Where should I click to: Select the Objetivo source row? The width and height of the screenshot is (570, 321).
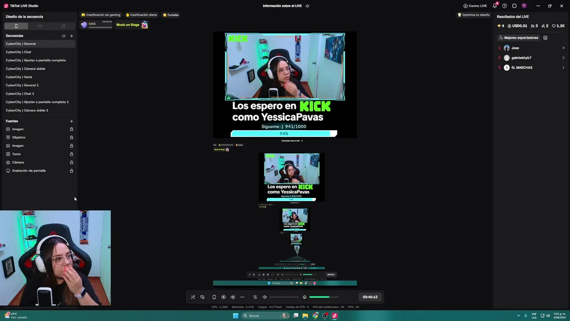pos(39,137)
